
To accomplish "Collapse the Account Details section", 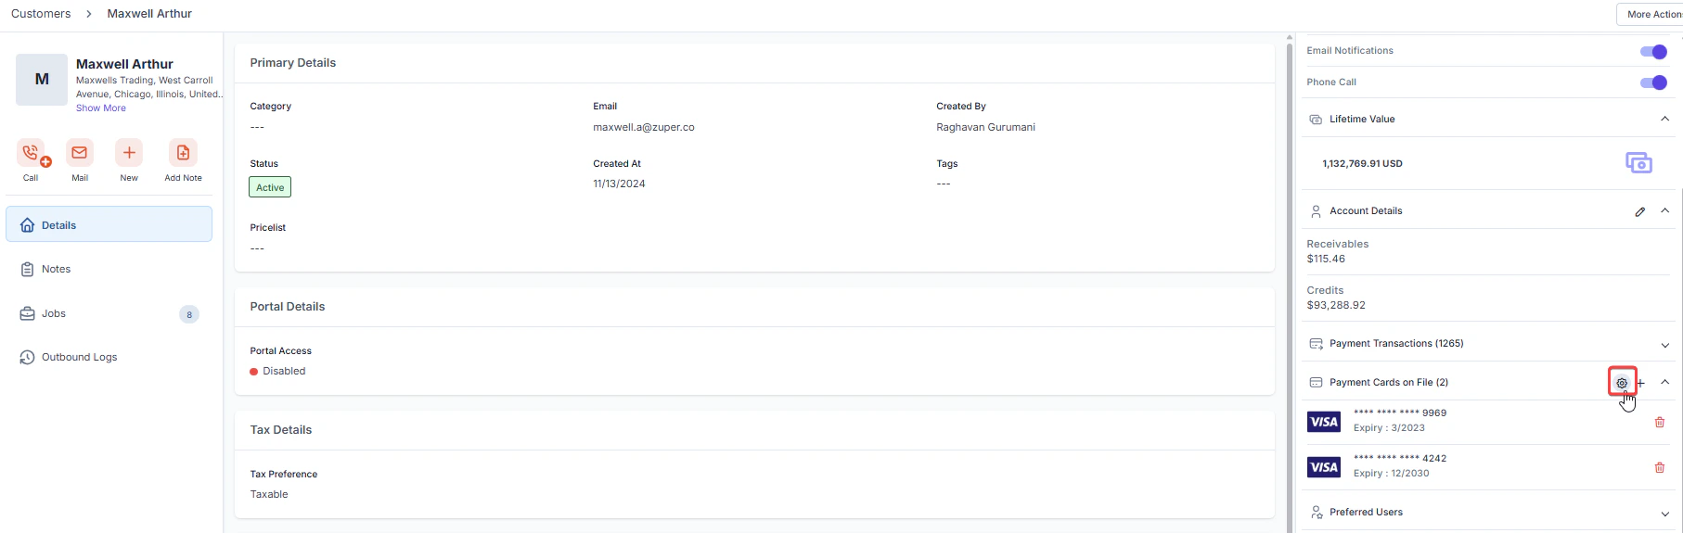I will (x=1664, y=210).
